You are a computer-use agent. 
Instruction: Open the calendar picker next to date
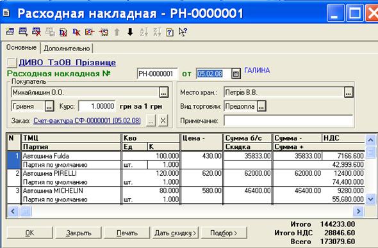[x=236, y=74]
